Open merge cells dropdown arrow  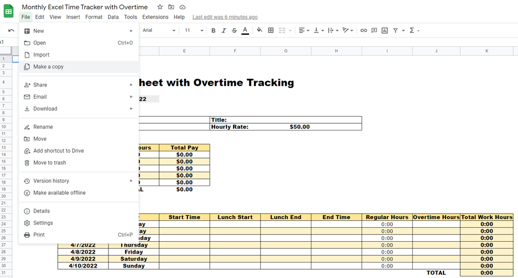(x=290, y=31)
